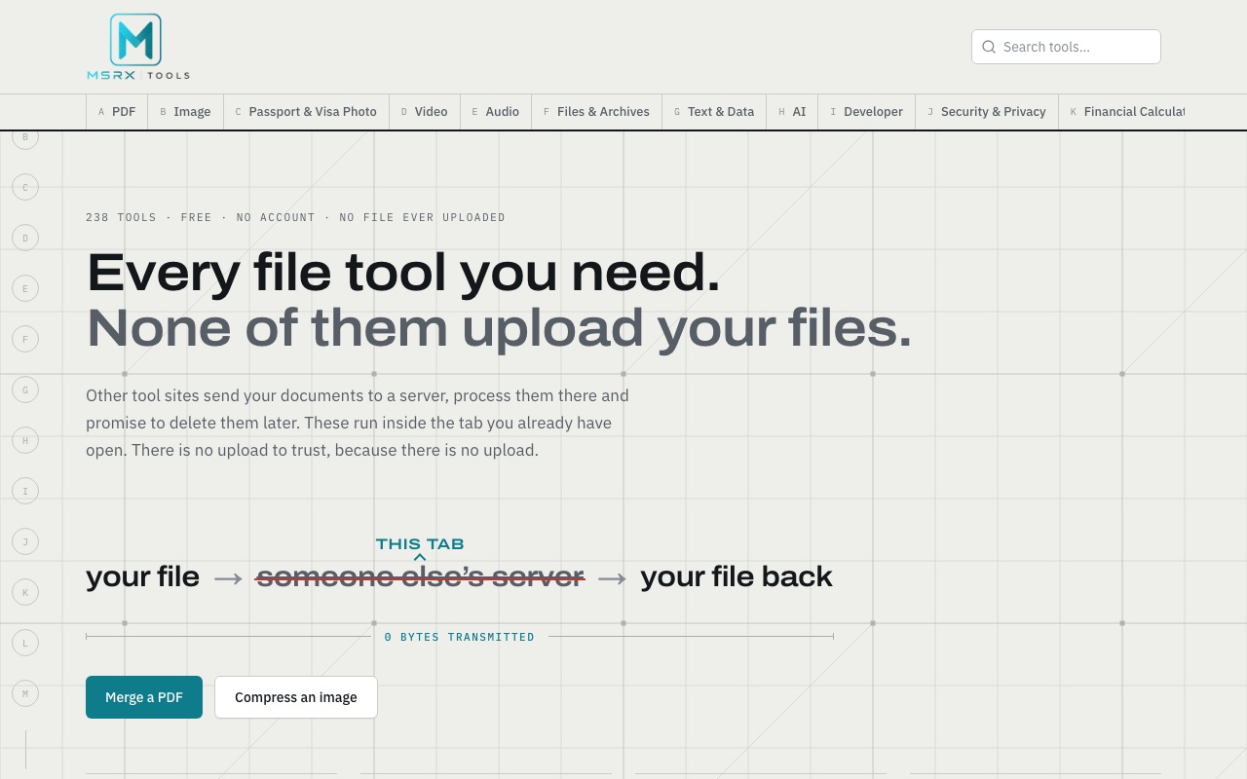
Task: Click the Merge a PDF button
Action: (x=144, y=697)
